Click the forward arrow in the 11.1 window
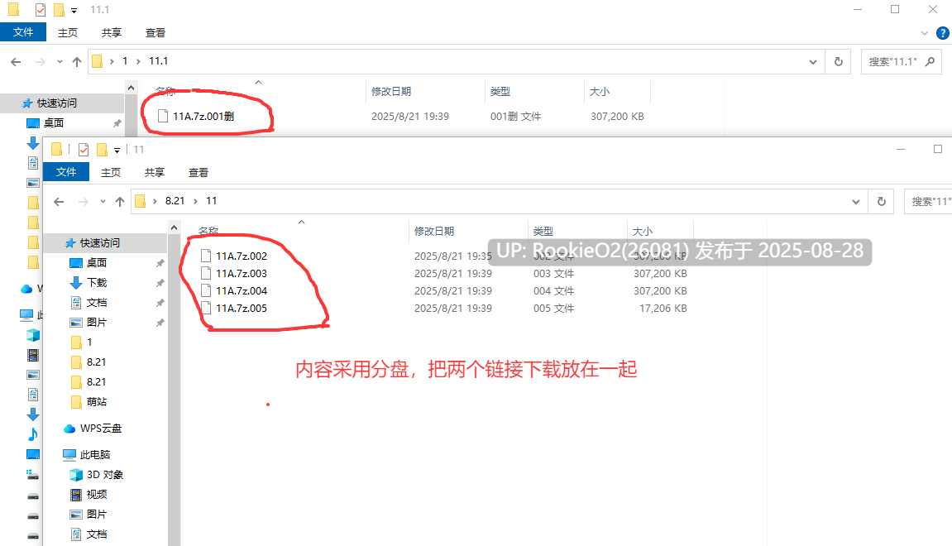 point(40,61)
